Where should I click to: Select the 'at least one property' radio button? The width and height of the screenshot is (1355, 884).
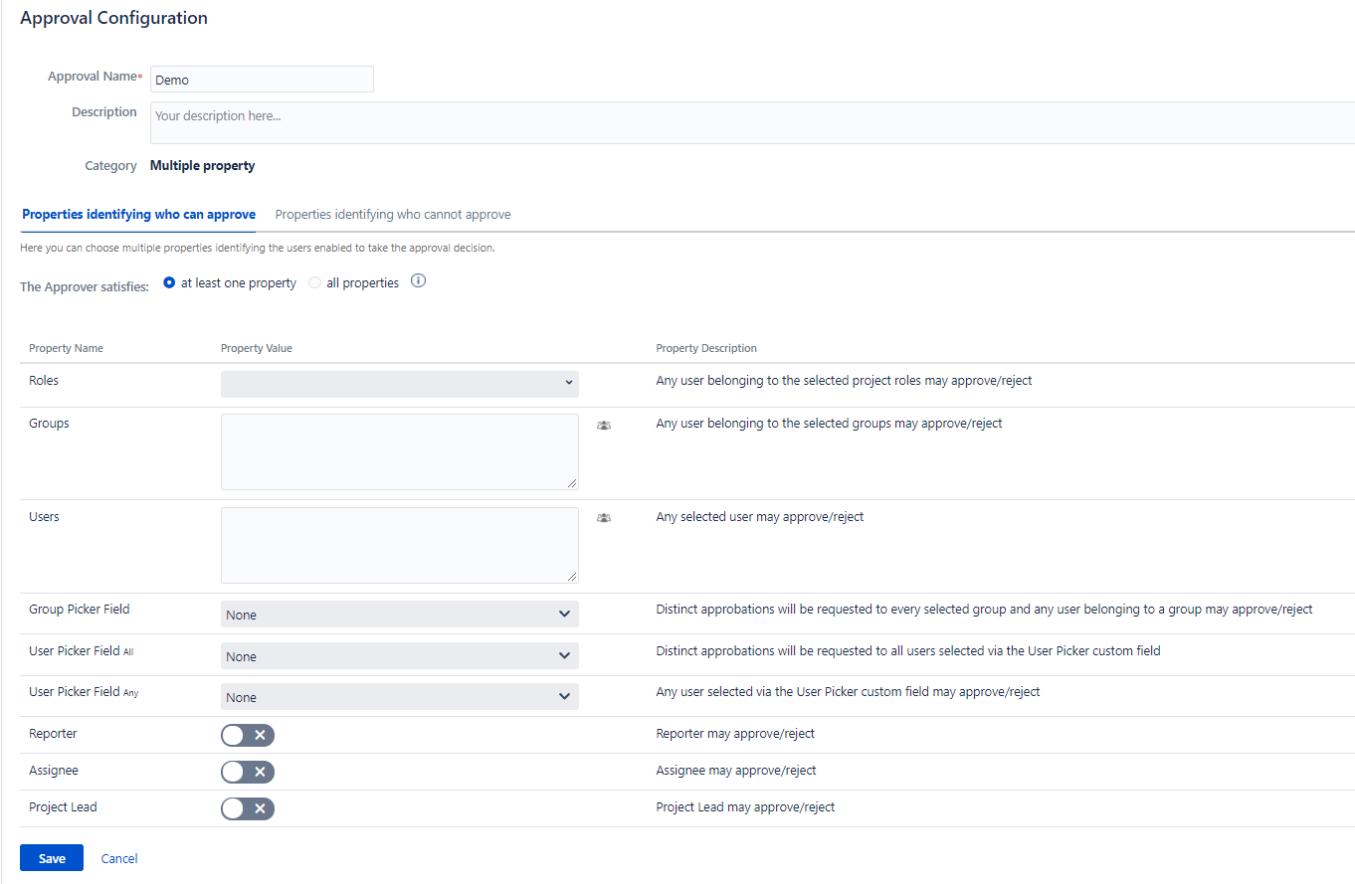point(169,283)
